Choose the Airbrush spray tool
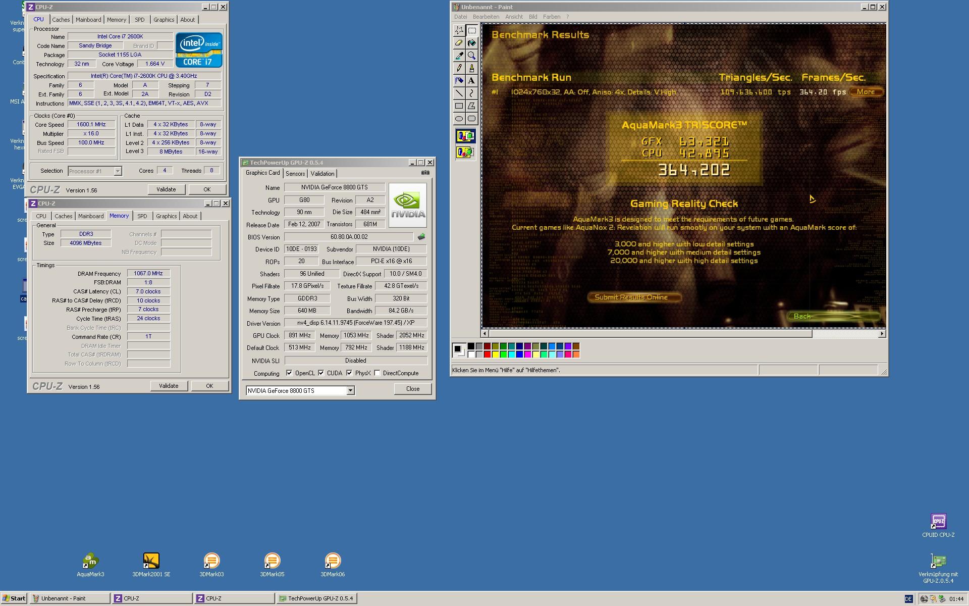969x606 pixels. 459,81
